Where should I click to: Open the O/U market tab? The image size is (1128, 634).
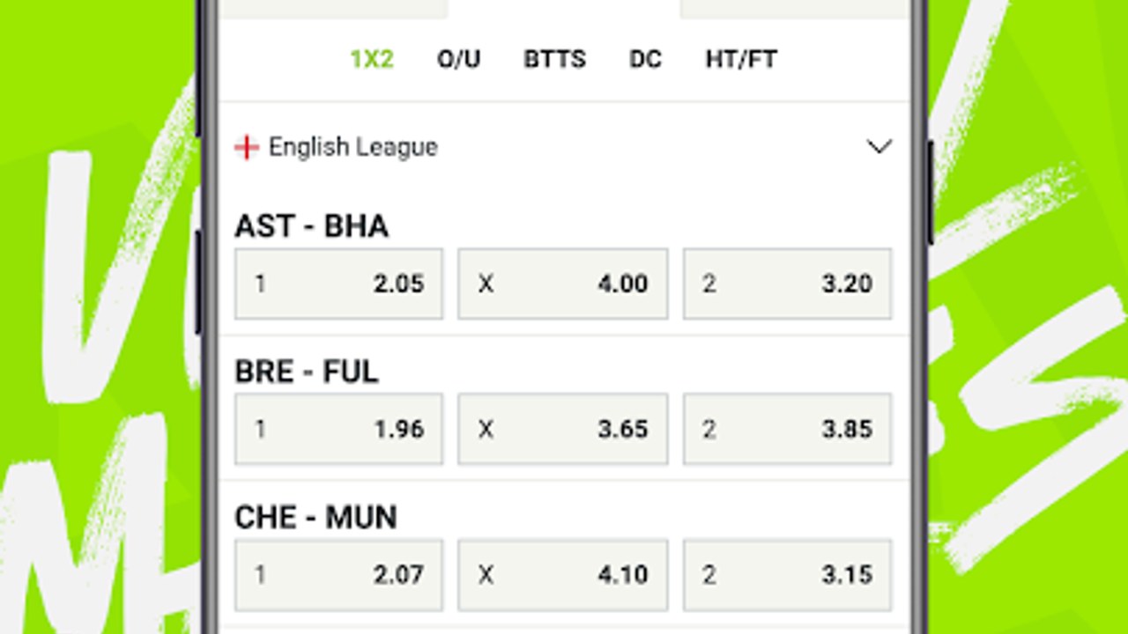[459, 59]
